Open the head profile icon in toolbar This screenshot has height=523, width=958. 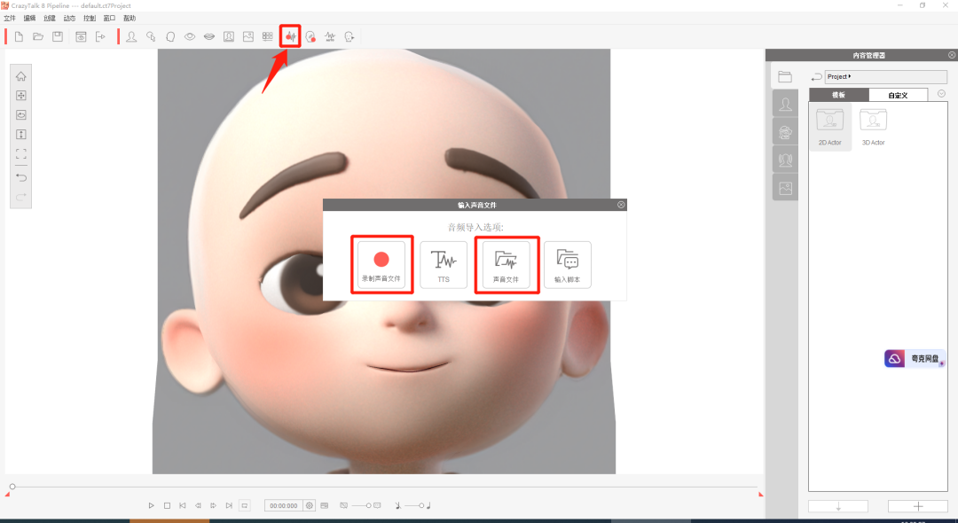[170, 36]
